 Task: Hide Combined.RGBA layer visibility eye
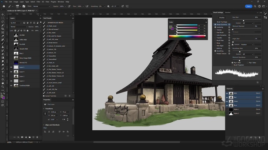tap(11, 86)
